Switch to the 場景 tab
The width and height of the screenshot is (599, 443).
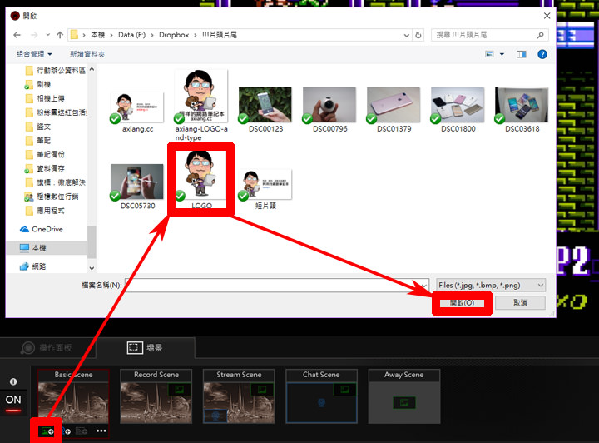point(145,349)
